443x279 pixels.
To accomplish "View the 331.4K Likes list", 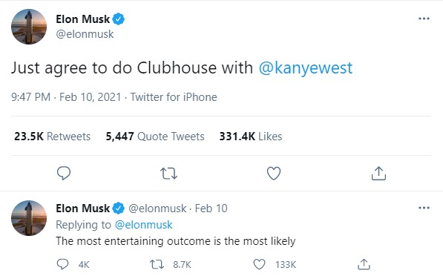I will (x=251, y=137).
